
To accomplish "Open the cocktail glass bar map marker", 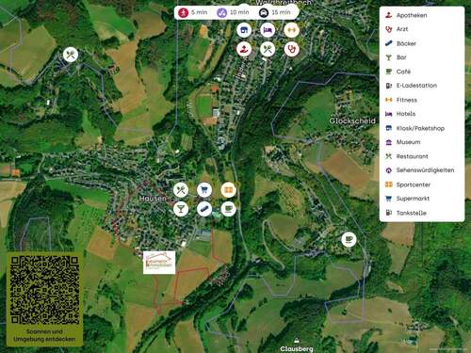I will coord(181,209).
